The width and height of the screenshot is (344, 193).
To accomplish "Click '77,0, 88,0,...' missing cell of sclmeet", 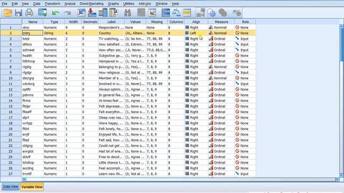I will click(x=157, y=50).
